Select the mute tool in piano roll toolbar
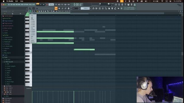Viewport: 184px width, 103px height. (x=45, y=11)
